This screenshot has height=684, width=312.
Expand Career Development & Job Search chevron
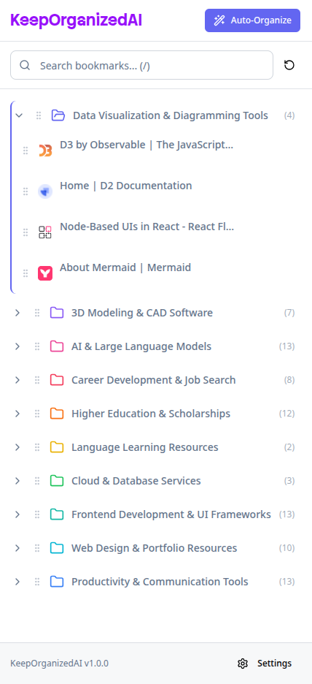point(17,380)
